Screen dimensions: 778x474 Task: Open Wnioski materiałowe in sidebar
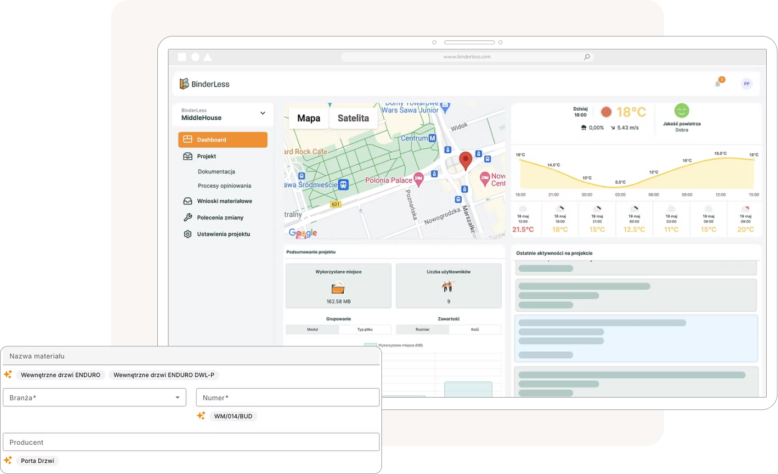coord(224,201)
